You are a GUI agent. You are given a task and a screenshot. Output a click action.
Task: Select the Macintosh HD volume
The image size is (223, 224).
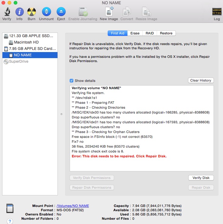(x=30, y=42)
